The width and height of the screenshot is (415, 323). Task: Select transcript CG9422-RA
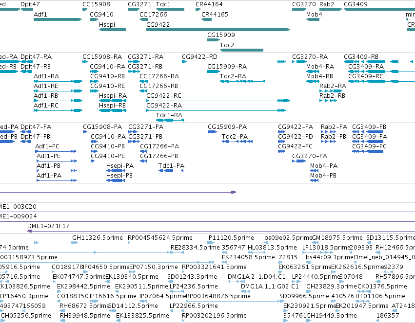pos(216,110)
